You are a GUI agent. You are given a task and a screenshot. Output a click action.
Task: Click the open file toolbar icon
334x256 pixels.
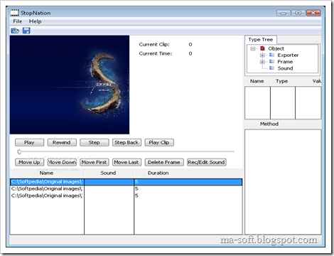[x=15, y=31]
